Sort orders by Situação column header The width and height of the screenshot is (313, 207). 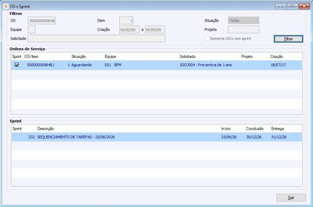pos(87,56)
